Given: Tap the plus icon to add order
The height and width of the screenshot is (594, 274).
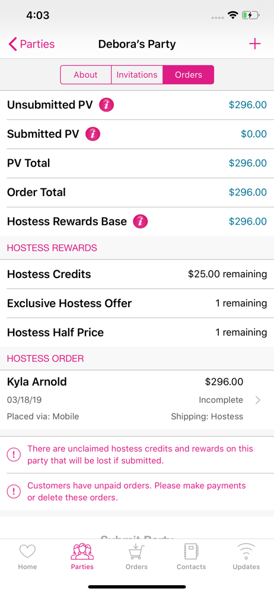Looking at the screenshot, I should click(x=254, y=44).
